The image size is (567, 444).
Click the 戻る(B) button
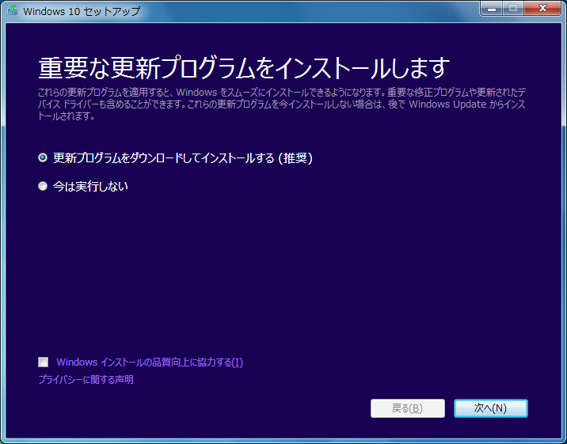tap(408, 408)
